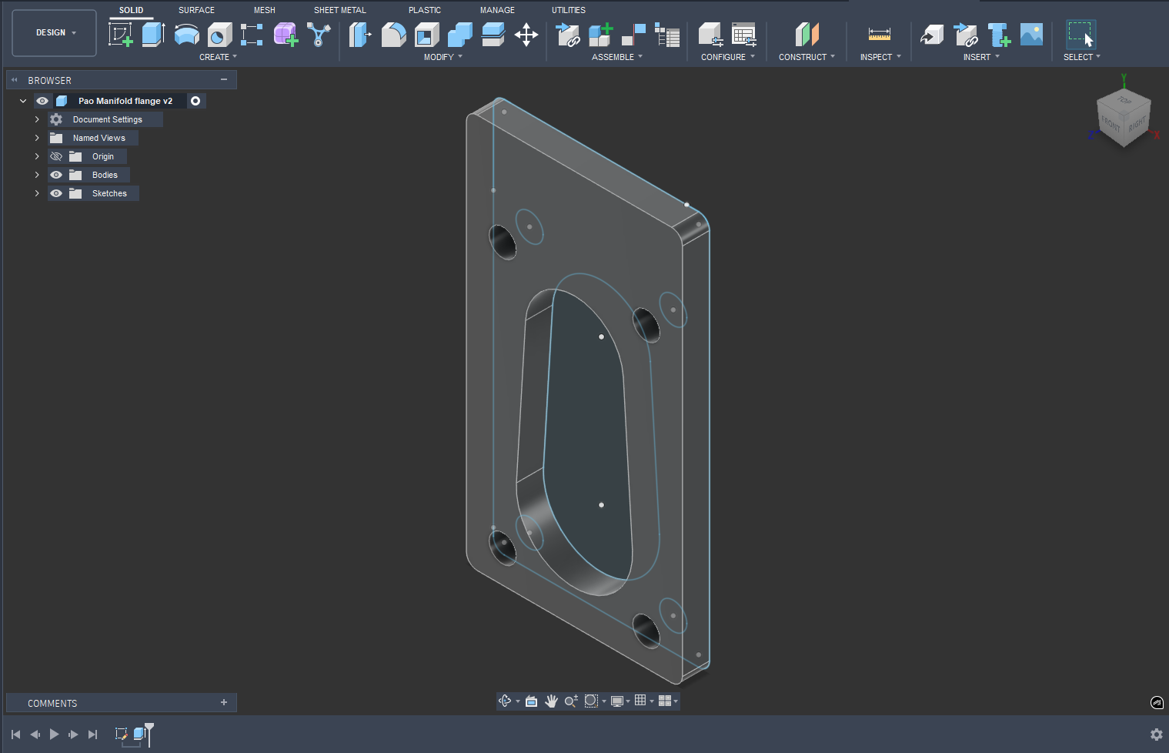Activate the Move/Copy arrows icon
Screen dimensions: 1169x753
click(526, 35)
